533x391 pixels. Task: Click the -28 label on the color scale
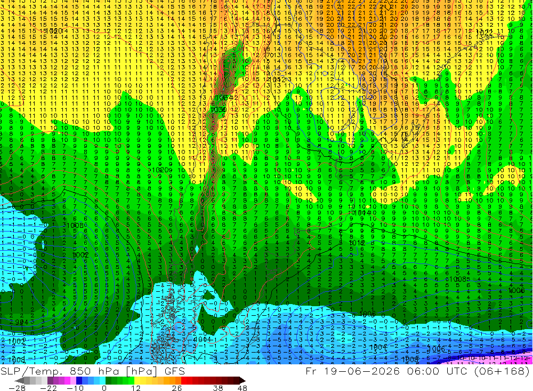click(x=17, y=388)
